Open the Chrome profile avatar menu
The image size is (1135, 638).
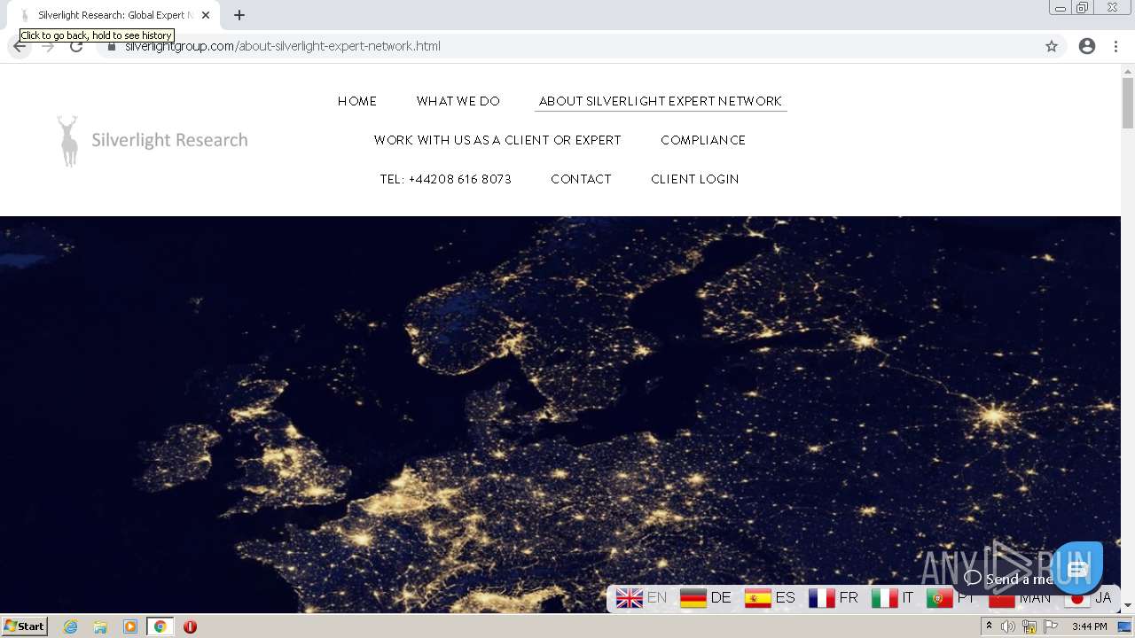[1087, 46]
